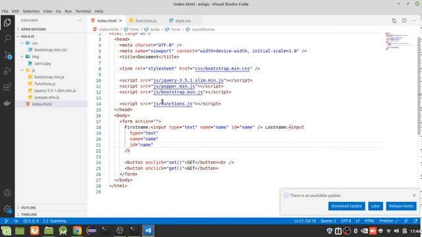Switch to the functions.js tab
The width and height of the screenshot is (422, 237).
point(146,20)
